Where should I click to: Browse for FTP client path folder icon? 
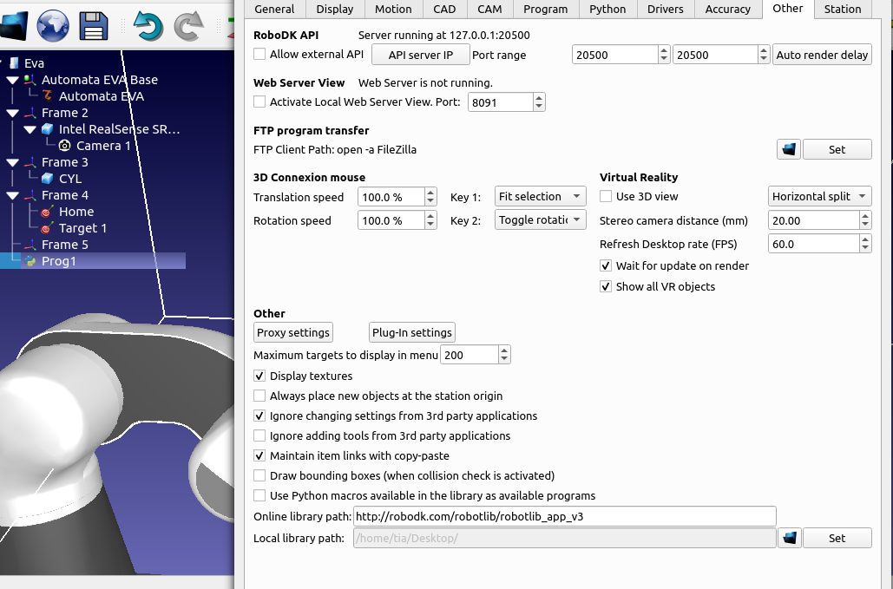788,149
